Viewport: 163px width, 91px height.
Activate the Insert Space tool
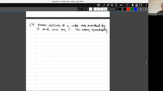[116, 5]
